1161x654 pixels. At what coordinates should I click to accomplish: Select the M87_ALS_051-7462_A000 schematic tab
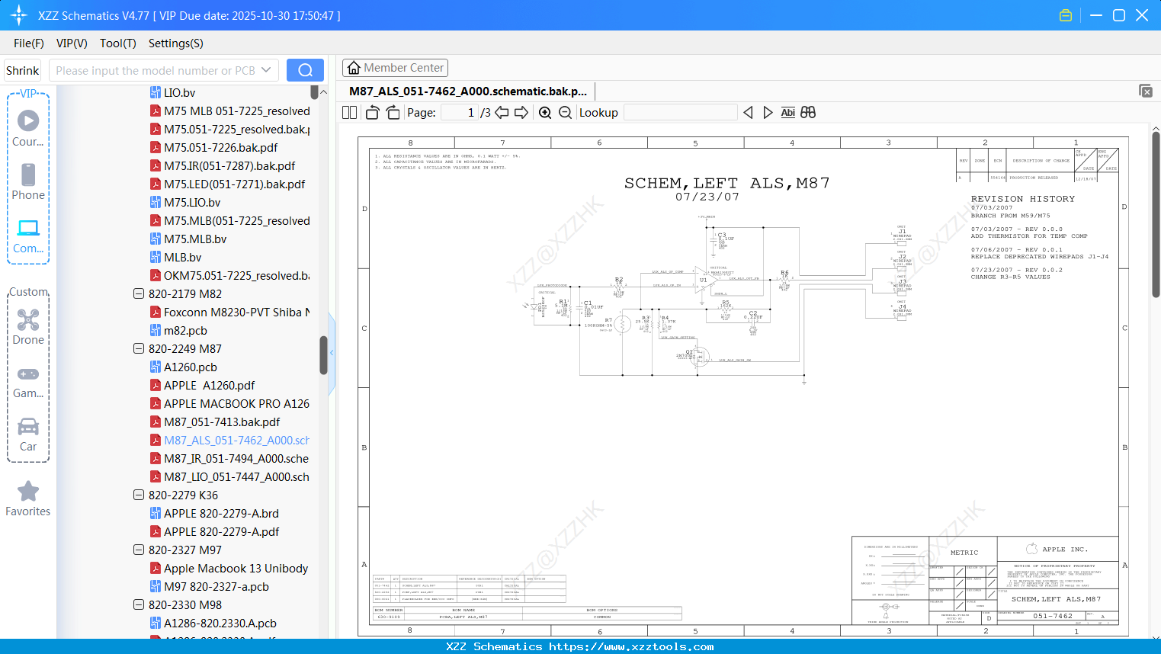(x=468, y=91)
